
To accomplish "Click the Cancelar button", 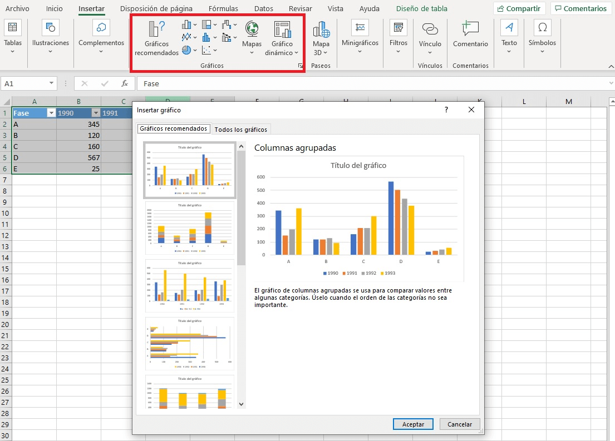I will (460, 424).
